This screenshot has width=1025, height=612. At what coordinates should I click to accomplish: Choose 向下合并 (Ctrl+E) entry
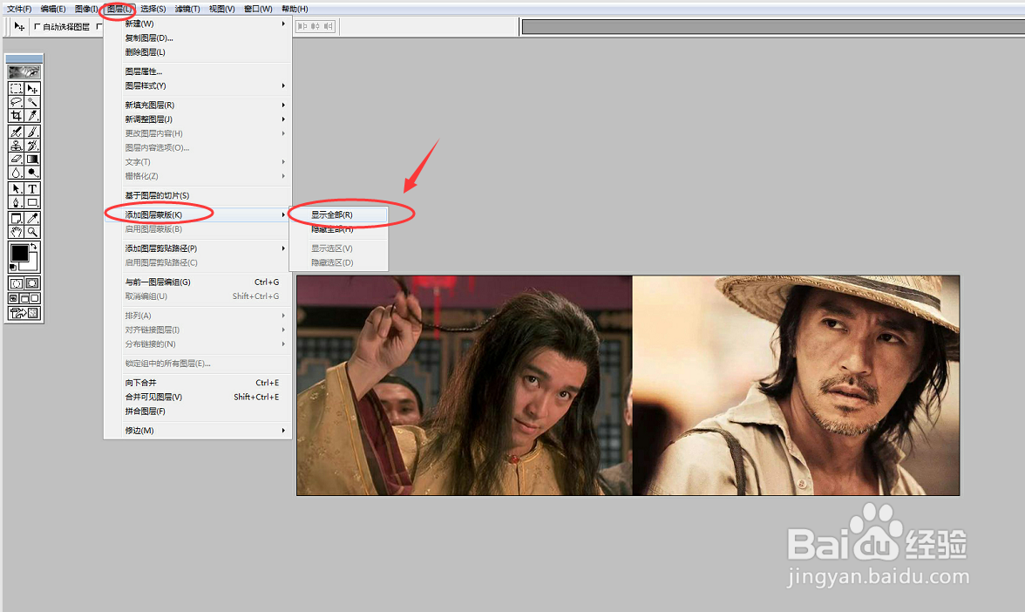click(197, 383)
